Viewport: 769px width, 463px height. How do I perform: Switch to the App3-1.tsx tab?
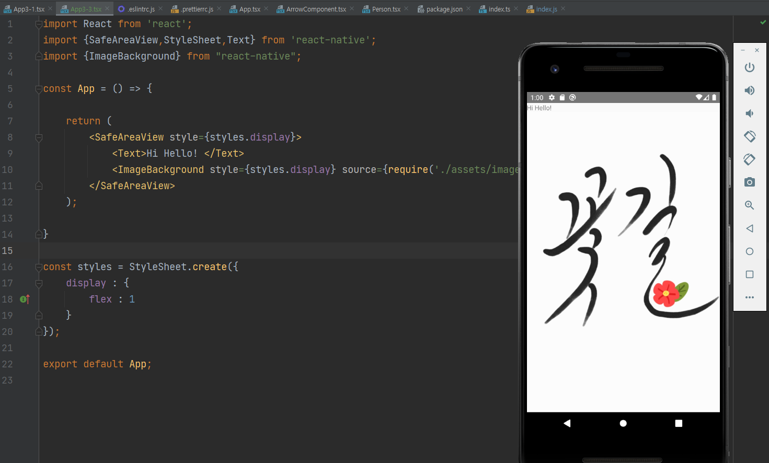coord(29,9)
